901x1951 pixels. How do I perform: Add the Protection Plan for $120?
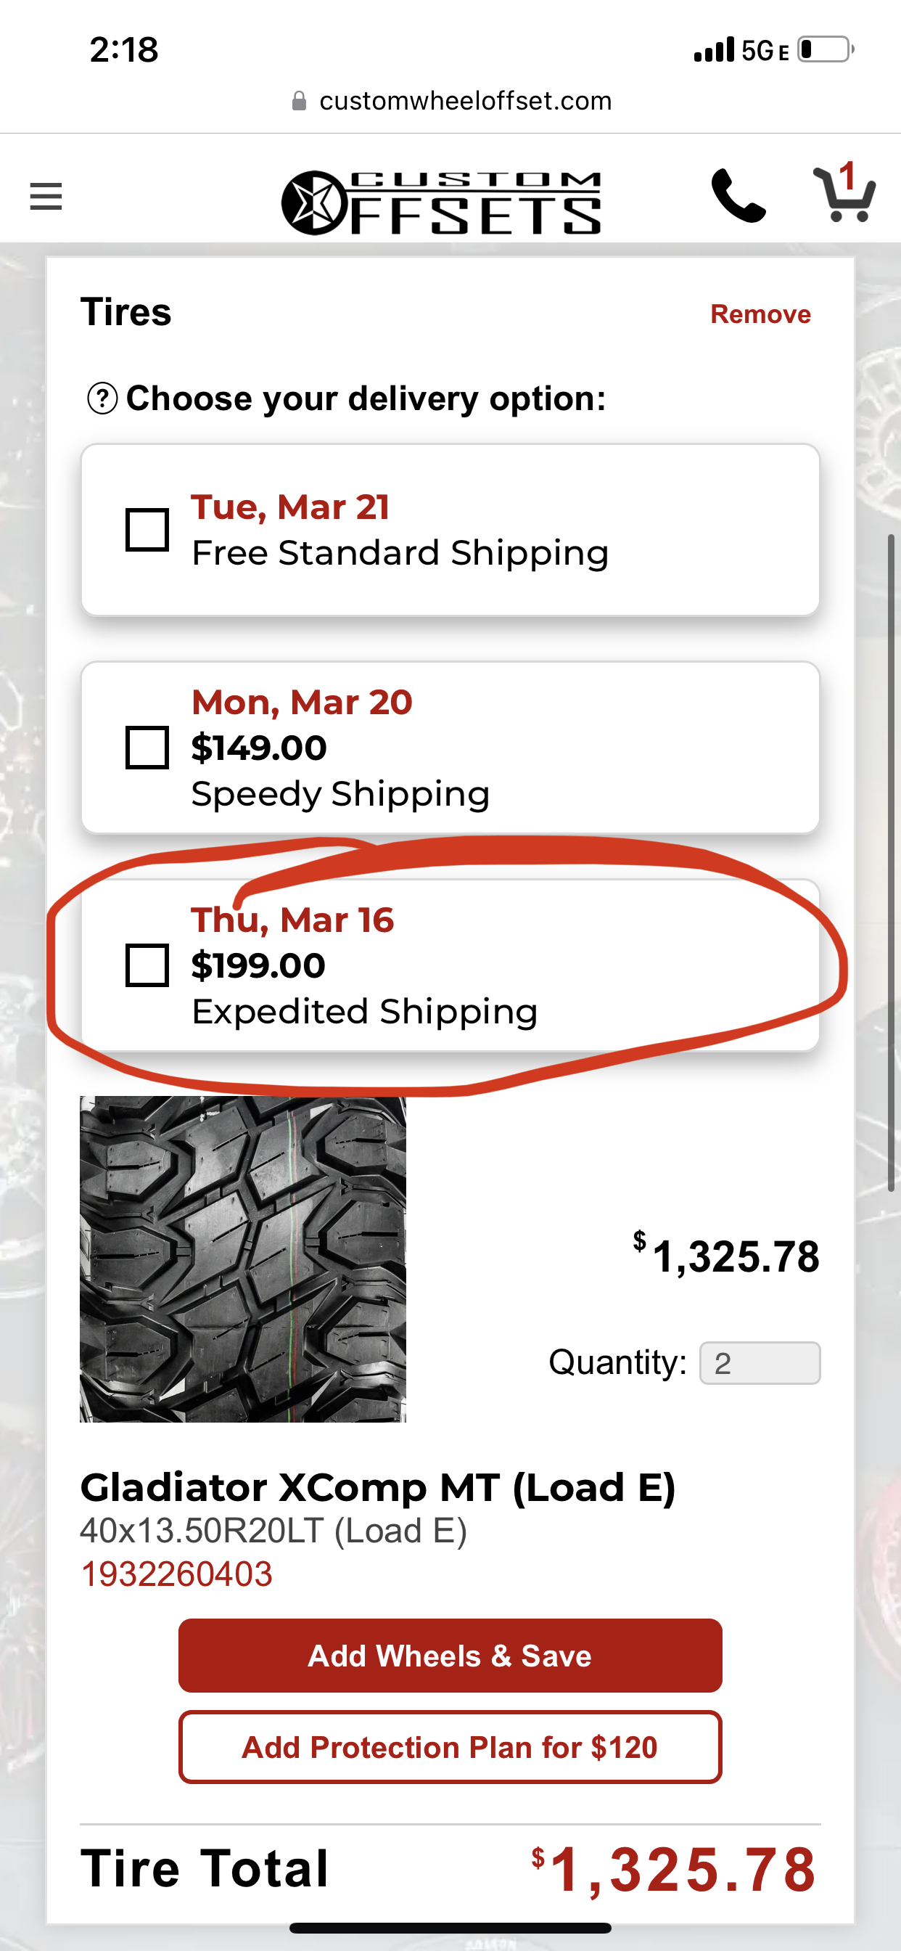click(x=450, y=1748)
